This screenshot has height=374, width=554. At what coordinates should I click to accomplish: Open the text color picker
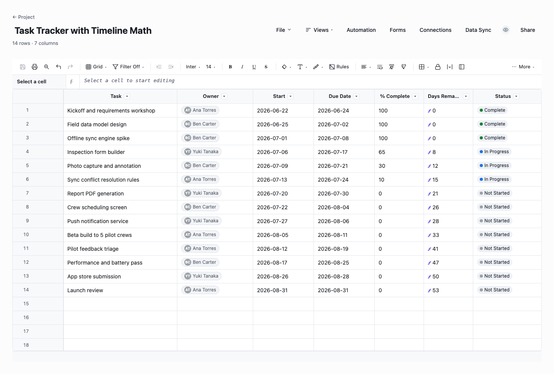tap(302, 67)
